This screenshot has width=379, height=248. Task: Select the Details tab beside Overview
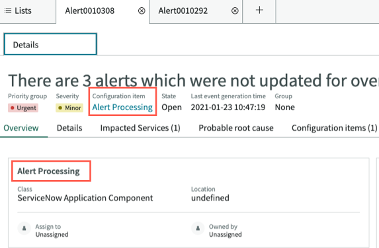point(69,128)
